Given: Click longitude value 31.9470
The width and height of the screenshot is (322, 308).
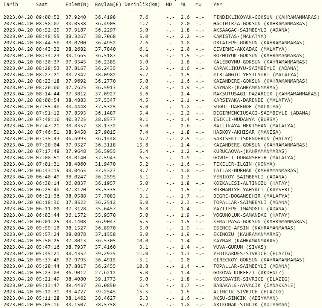Looking at the screenshot, I should coord(105,164).
